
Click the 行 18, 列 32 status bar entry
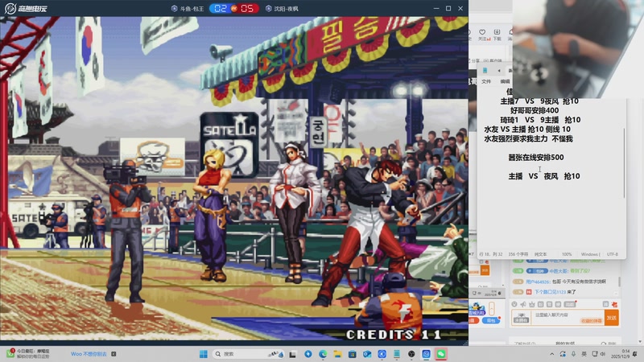pos(491,254)
